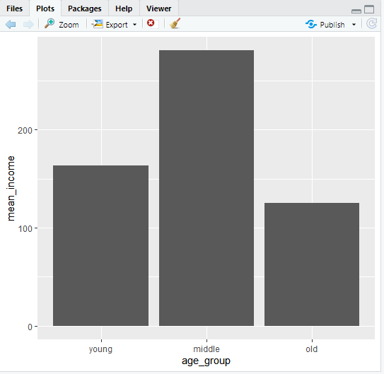This screenshot has height=374, width=384.
Task: Click the '200' y-axis tick label
Action: click(25, 131)
